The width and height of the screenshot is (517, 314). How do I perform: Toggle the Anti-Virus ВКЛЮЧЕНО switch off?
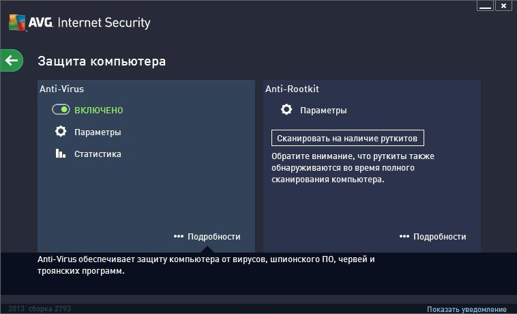(x=61, y=109)
